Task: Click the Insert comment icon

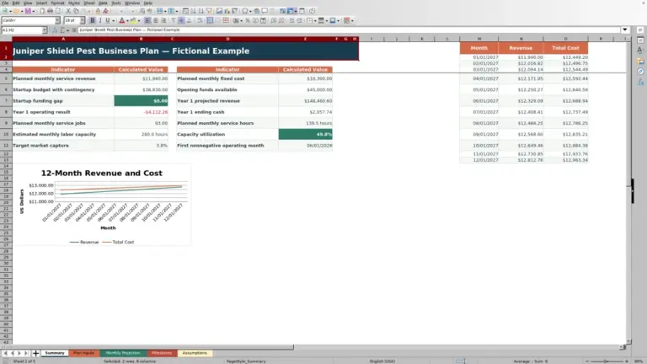Action: pos(265,11)
